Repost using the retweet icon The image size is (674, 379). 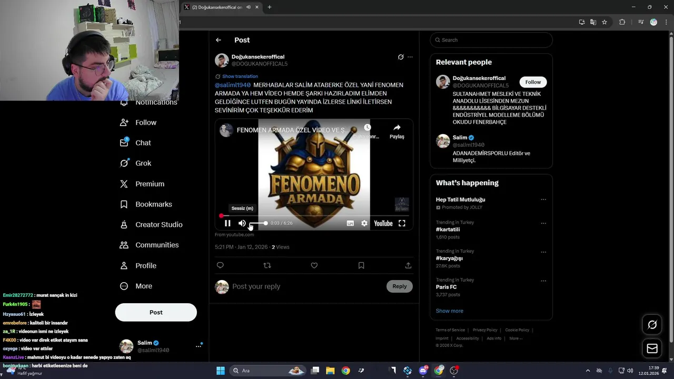pyautogui.click(x=267, y=265)
